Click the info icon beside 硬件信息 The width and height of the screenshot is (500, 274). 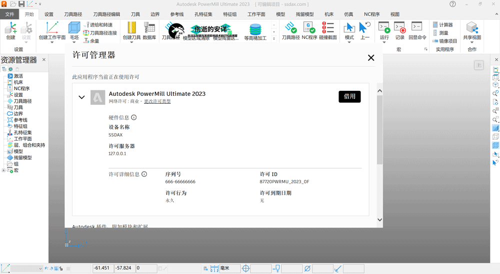tap(134, 117)
